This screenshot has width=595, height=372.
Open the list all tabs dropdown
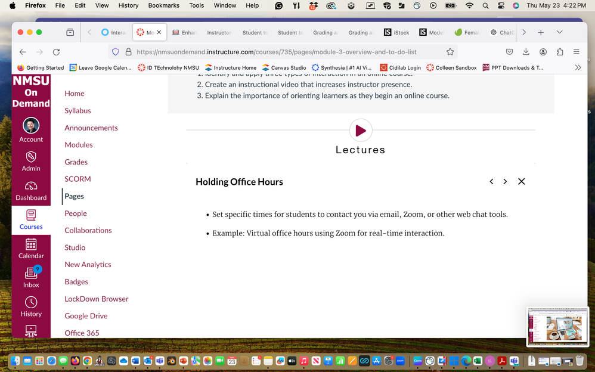click(559, 32)
